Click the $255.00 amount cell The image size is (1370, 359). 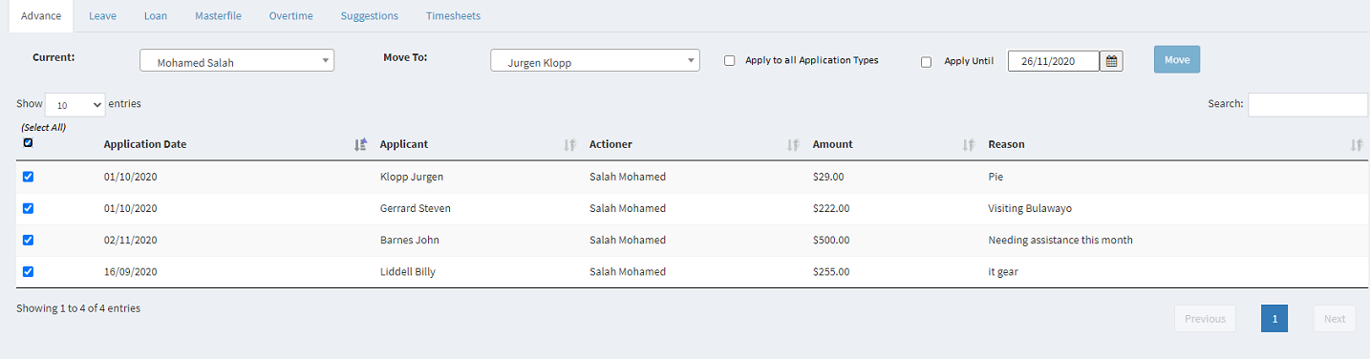pyautogui.click(x=831, y=271)
